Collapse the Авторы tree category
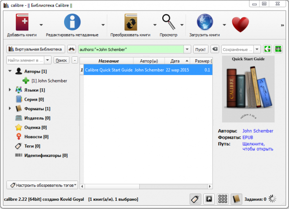The width and height of the screenshot is (289, 209). tap(10, 71)
